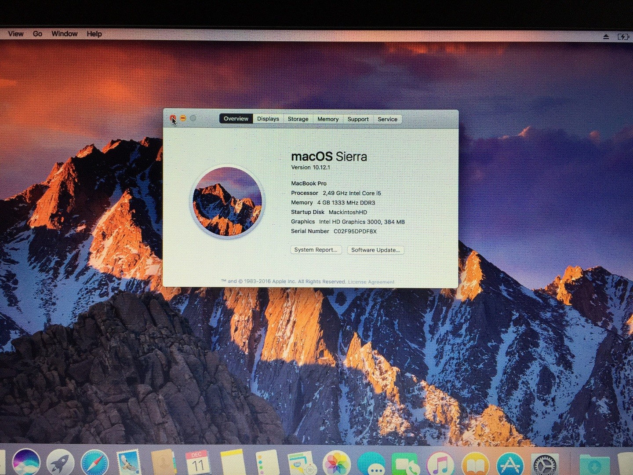Viewport: 633px width, 475px height.
Task: Click the System Report... button
Action: (316, 250)
